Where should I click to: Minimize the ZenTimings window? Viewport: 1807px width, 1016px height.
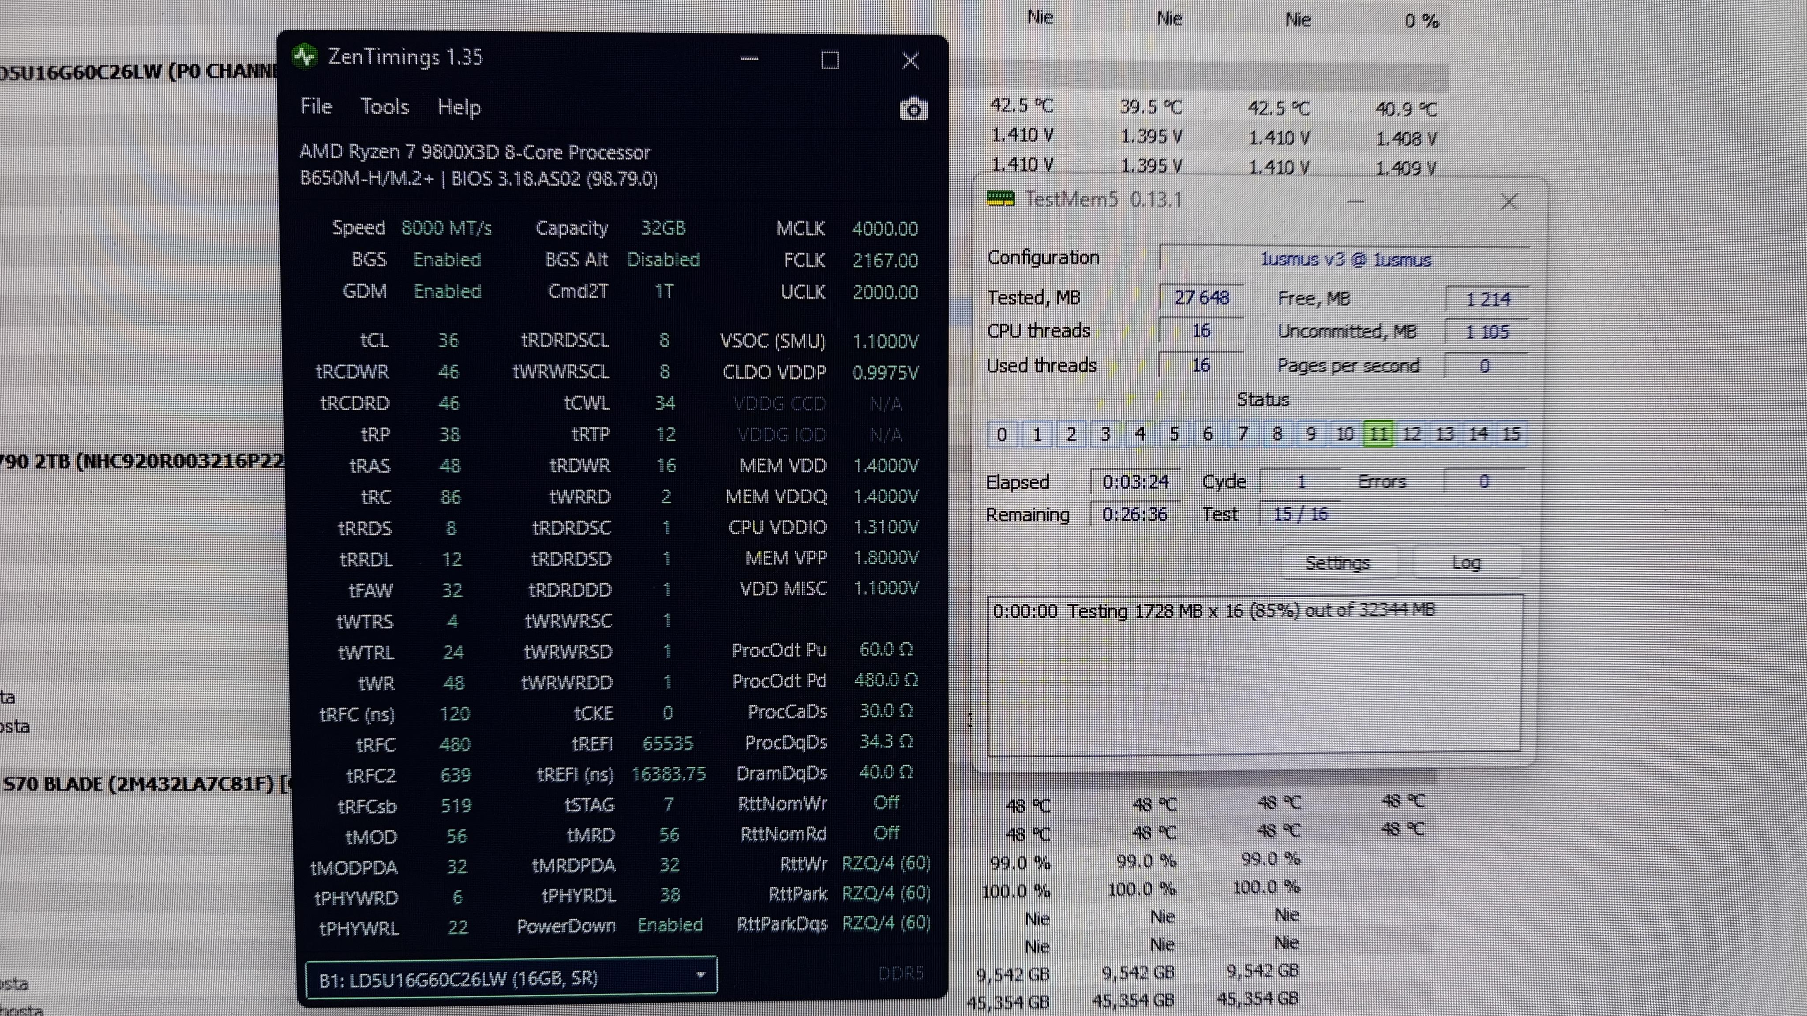coord(749,60)
